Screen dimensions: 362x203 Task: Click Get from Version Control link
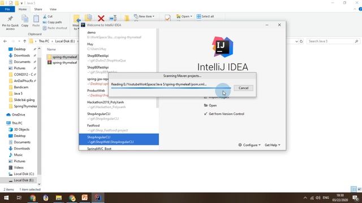pos(224,114)
